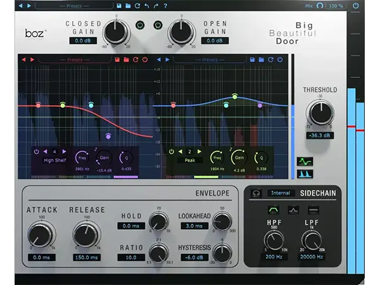
Task: Click the HPF 200 Hz value field
Action: tap(274, 257)
